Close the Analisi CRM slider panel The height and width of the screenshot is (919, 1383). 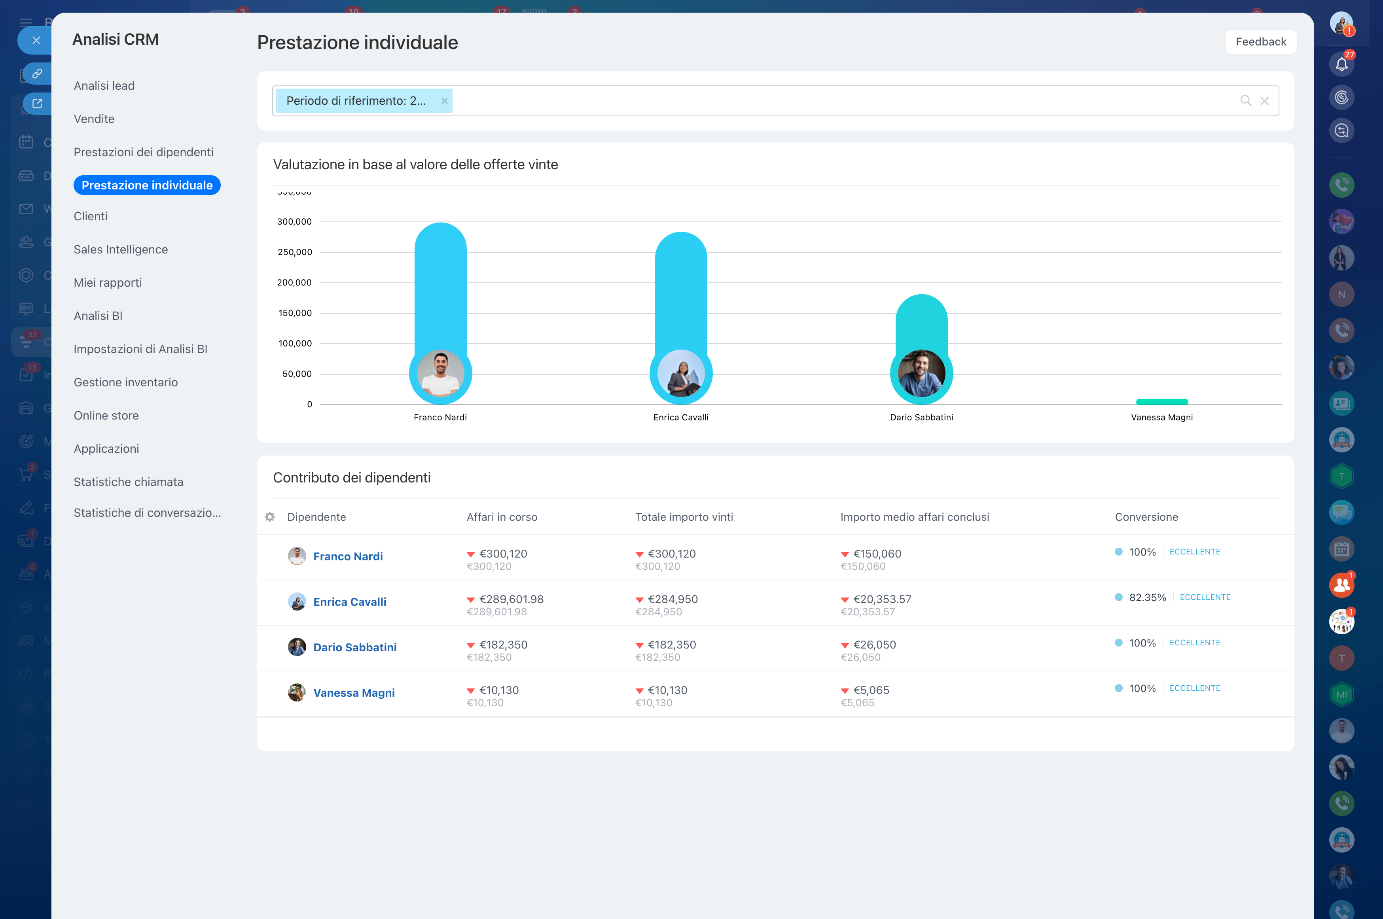pos(36,40)
